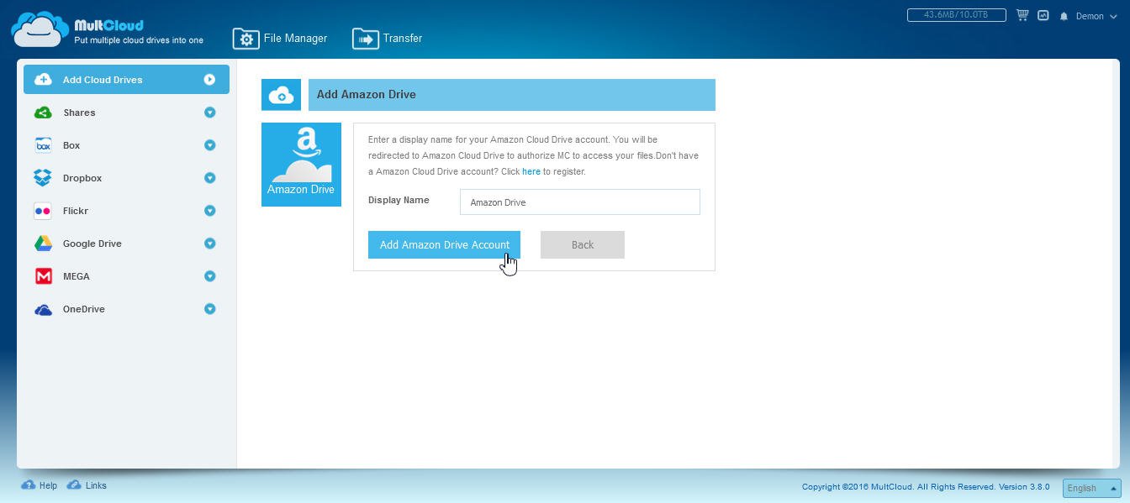1130x503 pixels.
Task: Click the OneDrive icon in sidebar
Action: pos(43,310)
